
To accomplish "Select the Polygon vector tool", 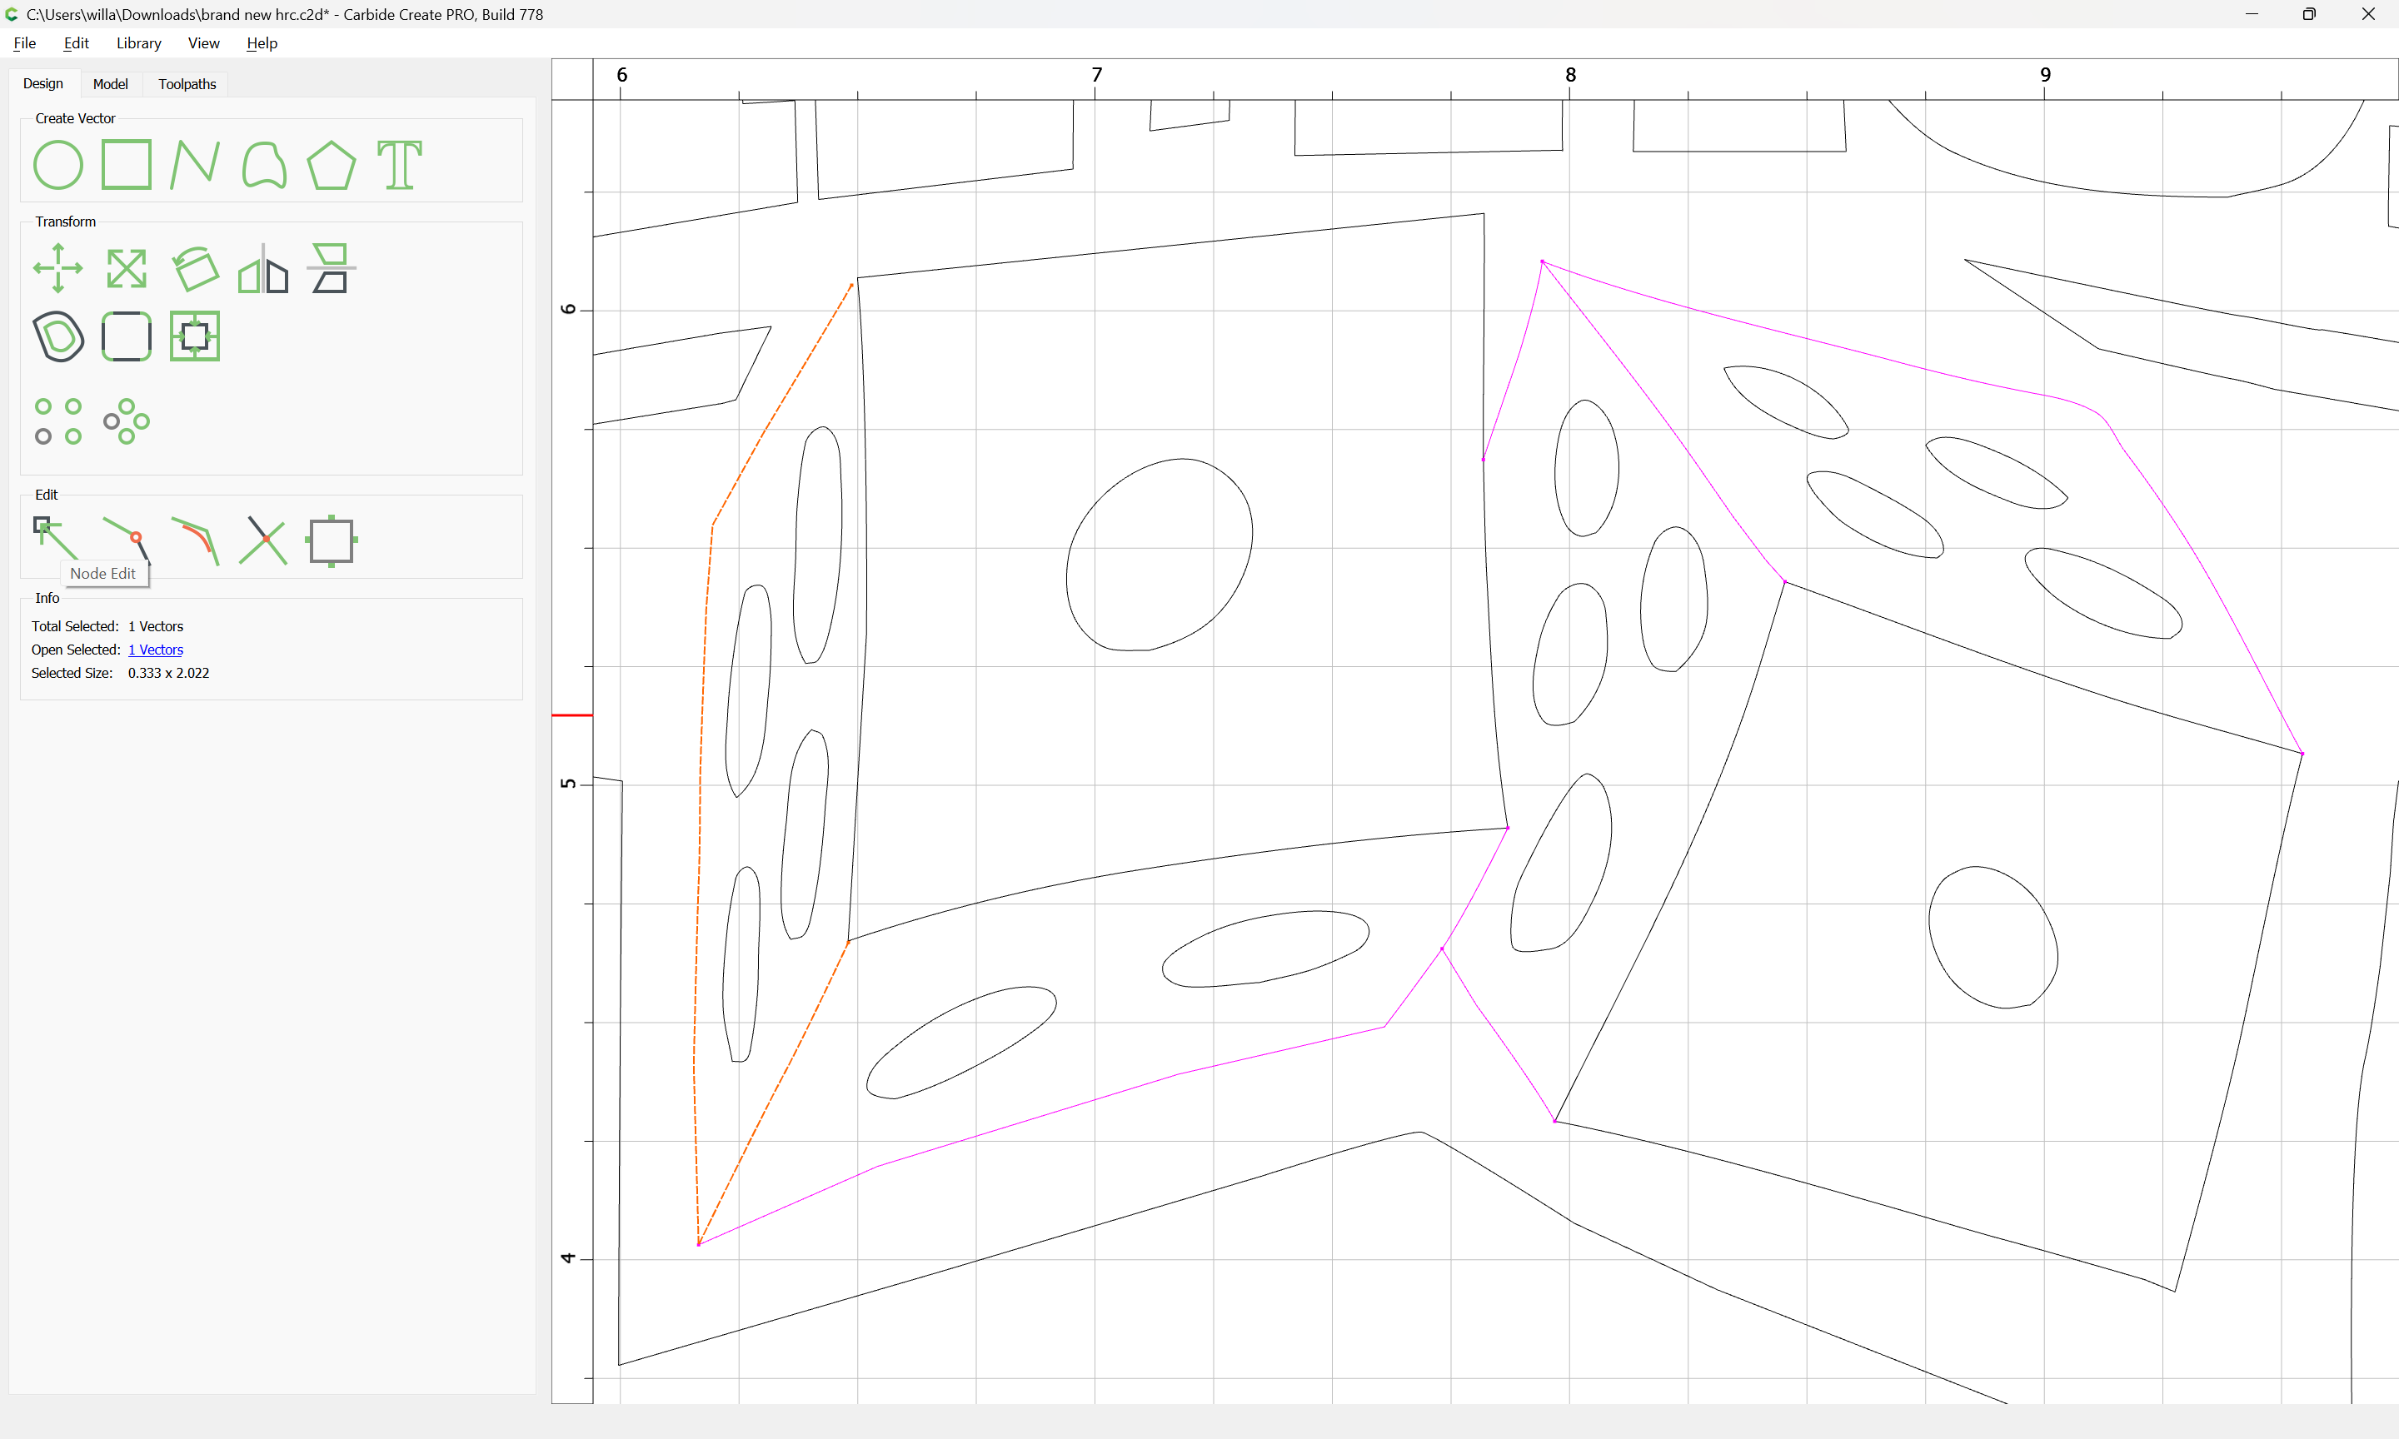I will (x=332, y=165).
